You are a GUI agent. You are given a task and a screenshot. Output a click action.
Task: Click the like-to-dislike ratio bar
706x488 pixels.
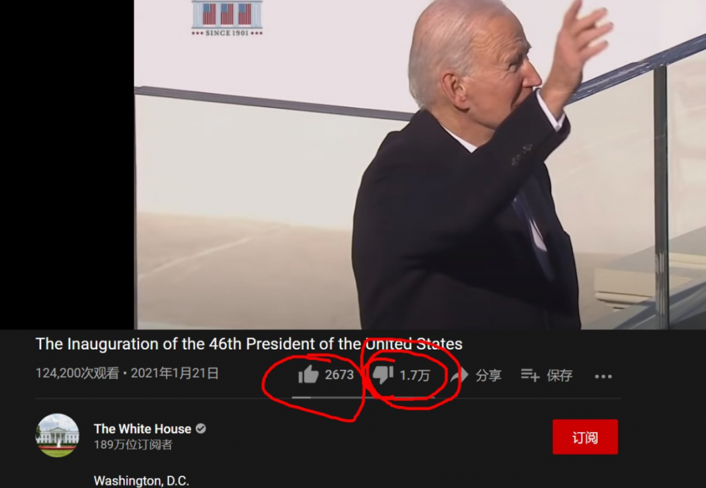[363, 398]
